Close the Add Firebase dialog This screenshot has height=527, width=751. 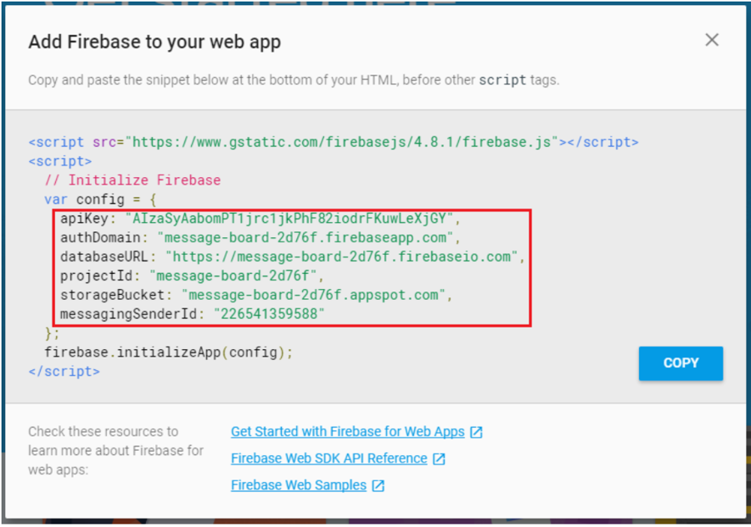(x=711, y=40)
